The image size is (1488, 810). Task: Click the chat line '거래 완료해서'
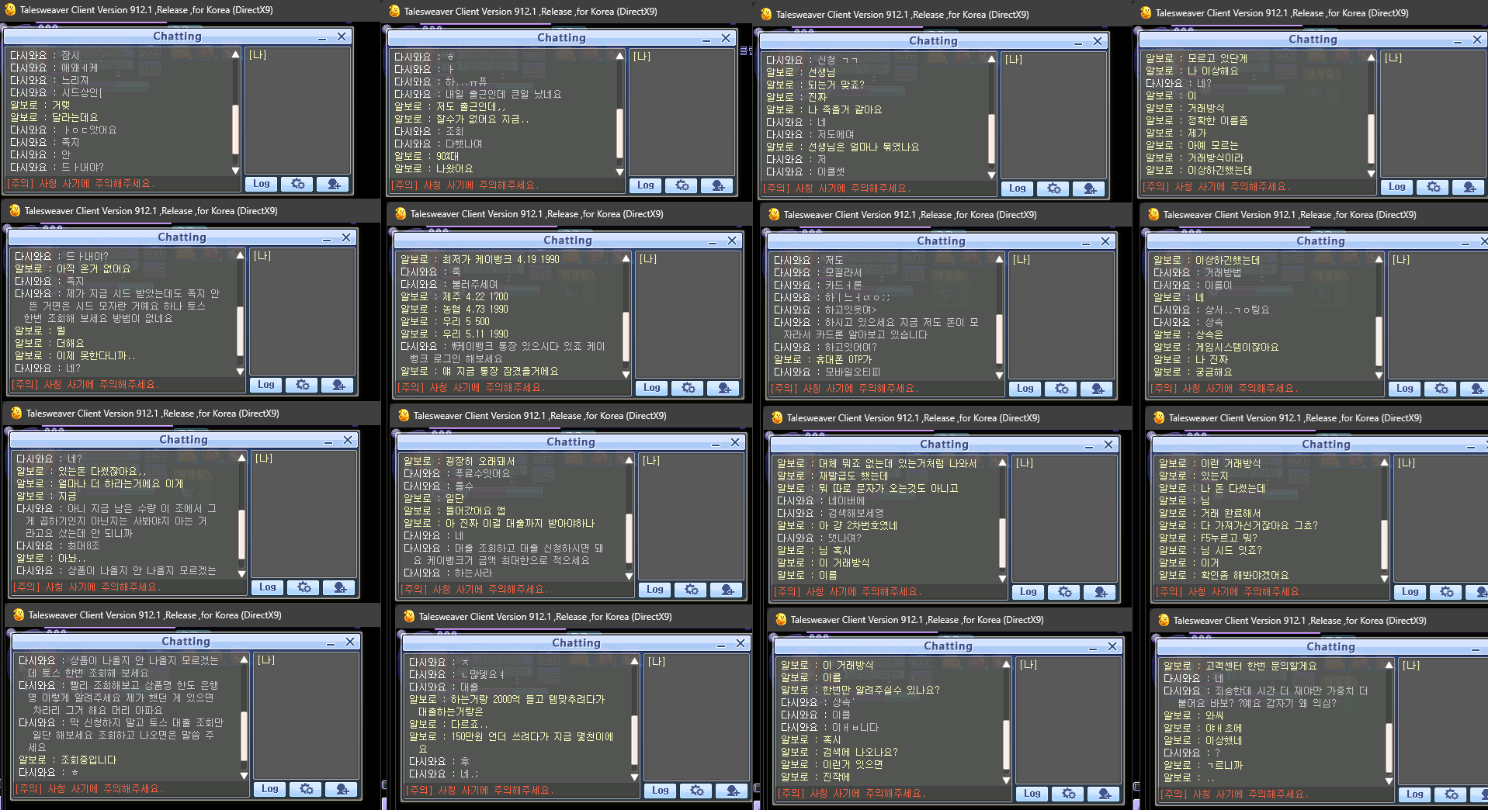point(1210,513)
